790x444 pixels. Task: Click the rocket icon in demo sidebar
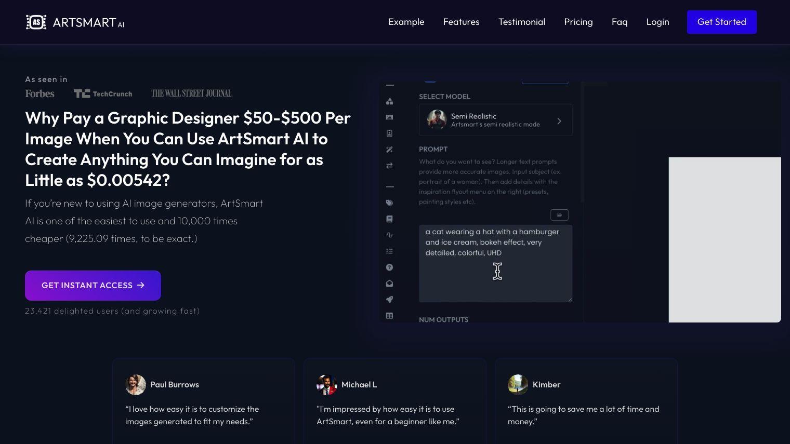pos(389,300)
